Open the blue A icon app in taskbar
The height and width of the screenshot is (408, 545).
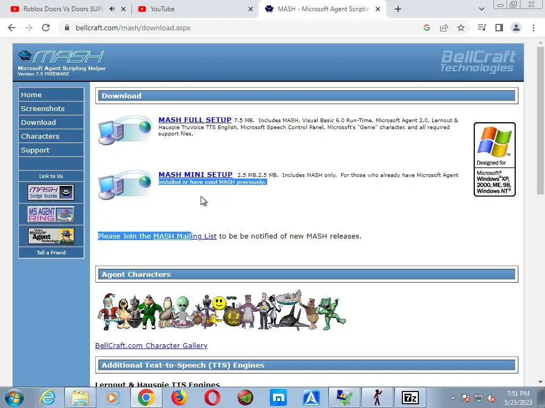[x=311, y=397]
